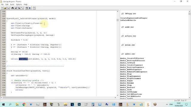
Task: Click the GetPlayerFacingAngle code line
Action: click(33, 35)
